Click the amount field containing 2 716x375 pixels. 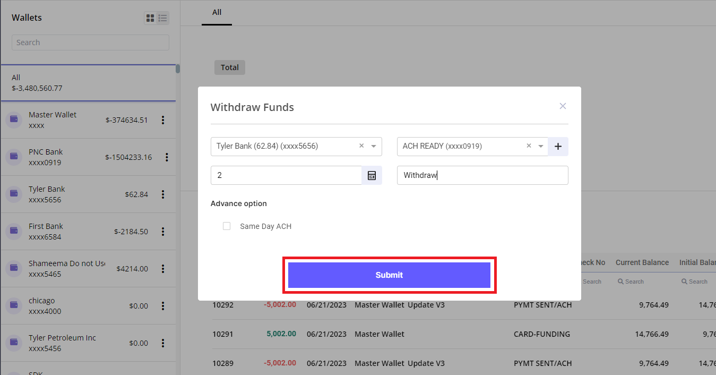point(287,175)
